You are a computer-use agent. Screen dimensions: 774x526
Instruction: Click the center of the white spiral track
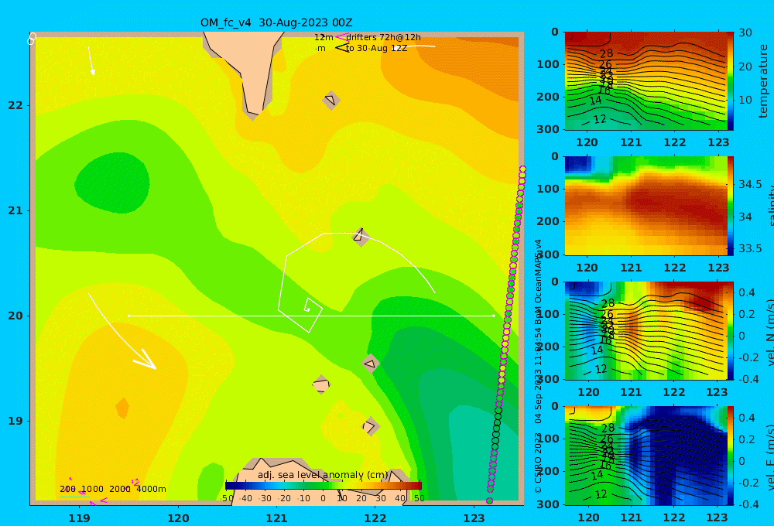(x=308, y=309)
